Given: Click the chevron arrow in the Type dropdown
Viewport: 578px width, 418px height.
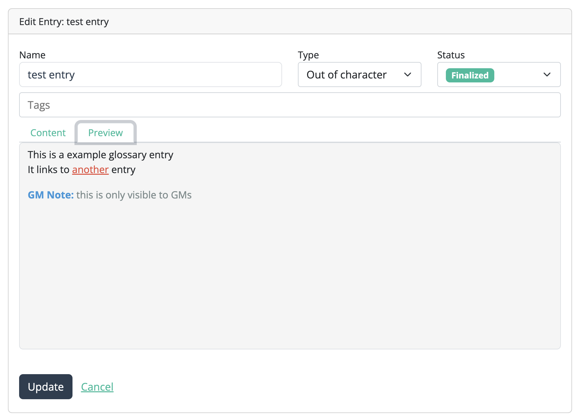Looking at the screenshot, I should [407, 75].
